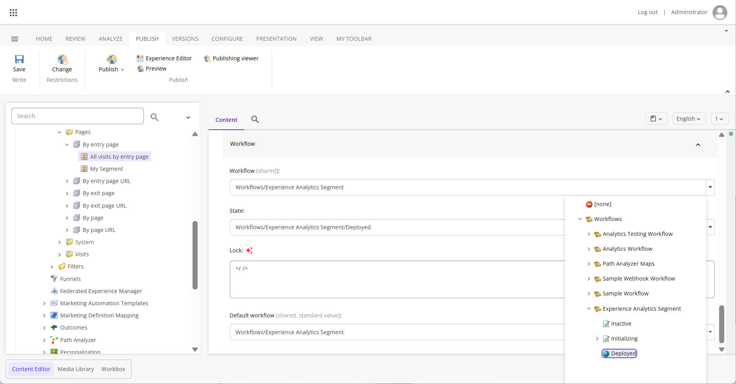Click the tree search magnifier icon
The height and width of the screenshot is (384, 736).
(x=154, y=117)
